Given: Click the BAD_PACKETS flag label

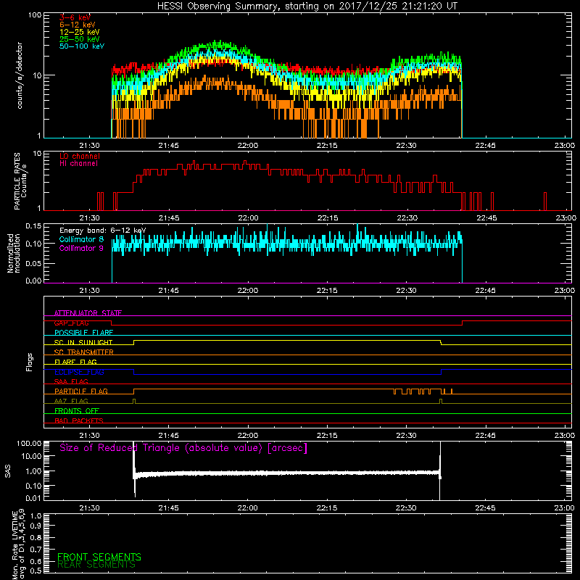Looking at the screenshot, I should click(x=79, y=420).
